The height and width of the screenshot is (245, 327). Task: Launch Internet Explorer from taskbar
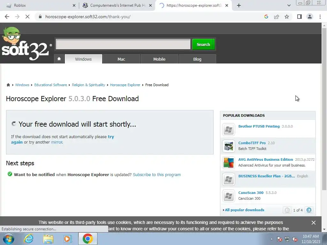pyautogui.click(x=28, y=239)
